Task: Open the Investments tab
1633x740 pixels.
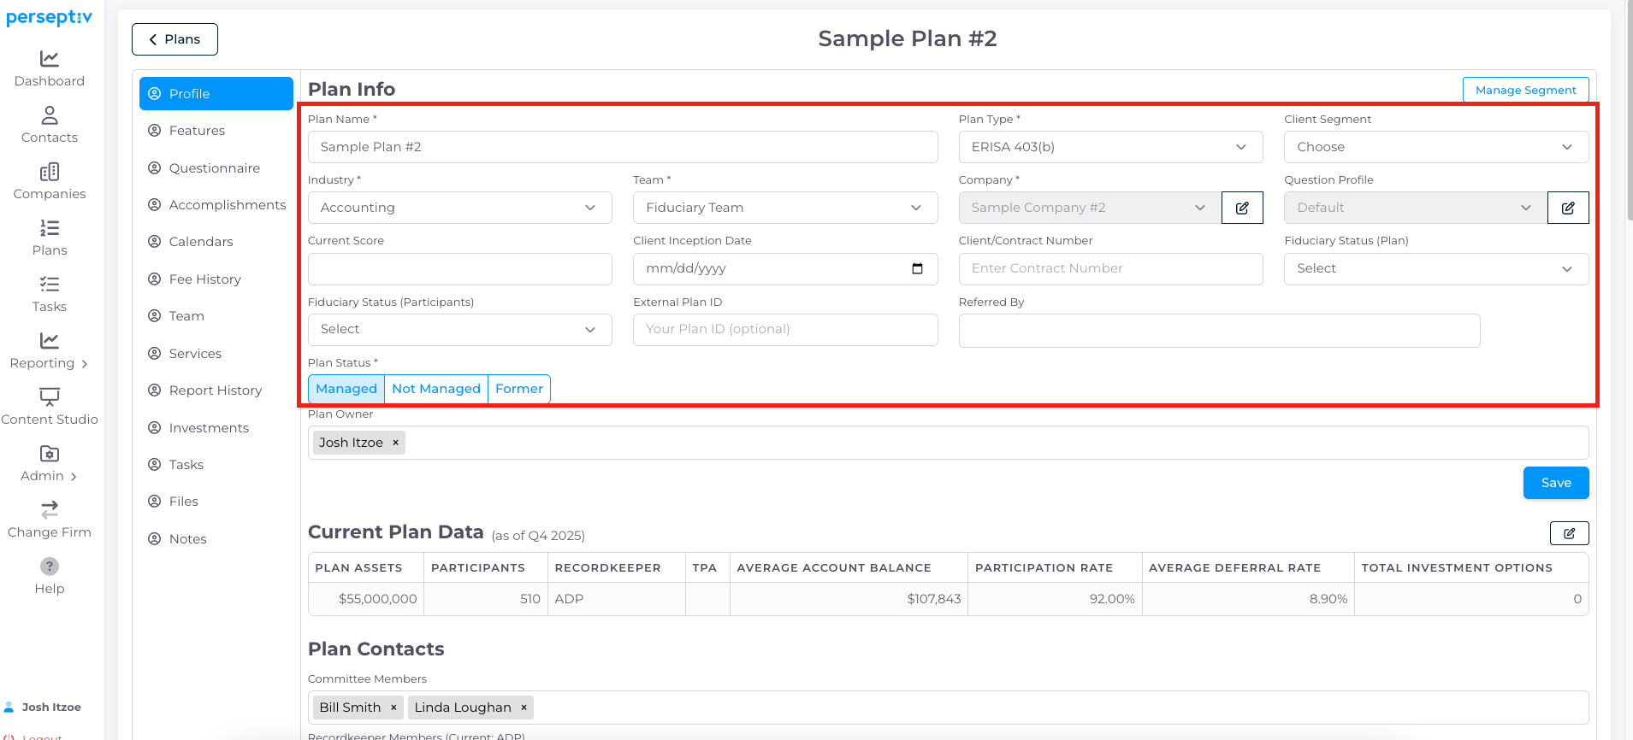Action: pyautogui.click(x=216, y=428)
